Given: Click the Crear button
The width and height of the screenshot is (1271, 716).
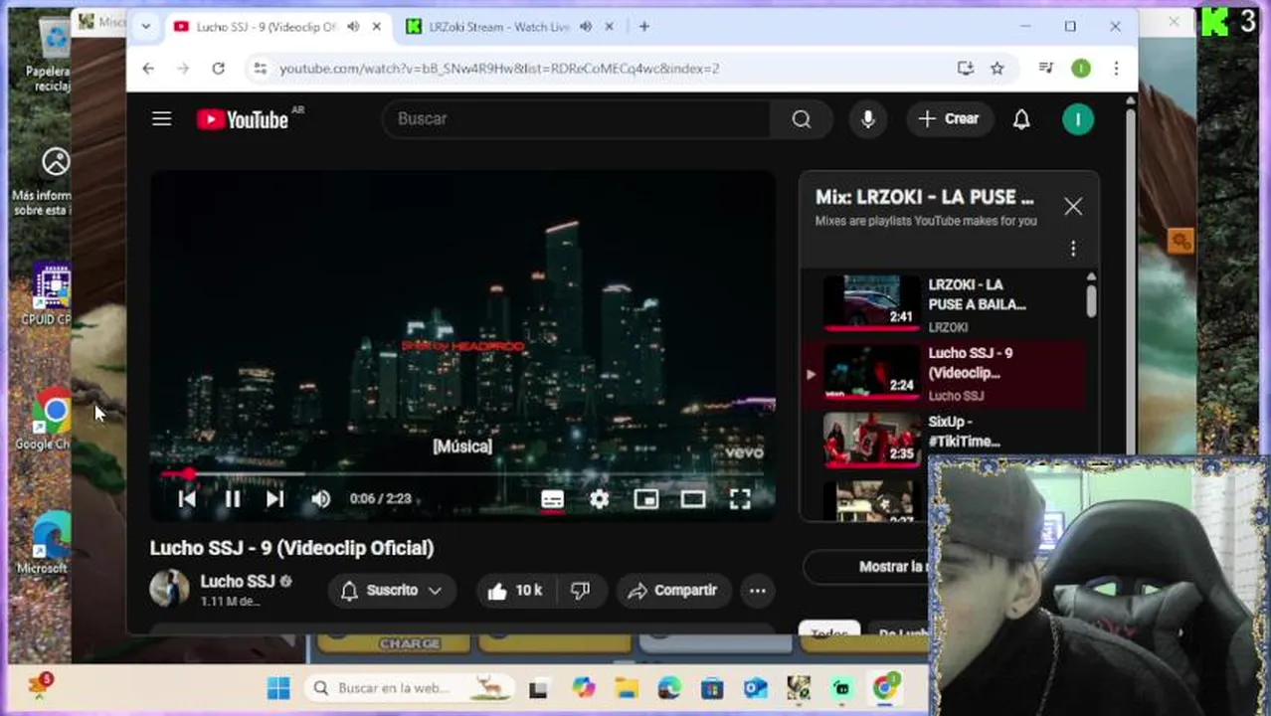Looking at the screenshot, I should click(949, 119).
